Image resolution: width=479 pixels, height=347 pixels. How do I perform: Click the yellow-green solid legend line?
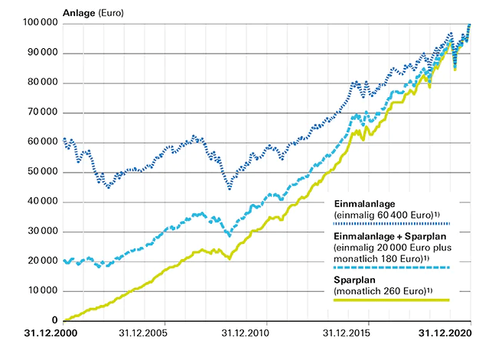[x=392, y=300]
